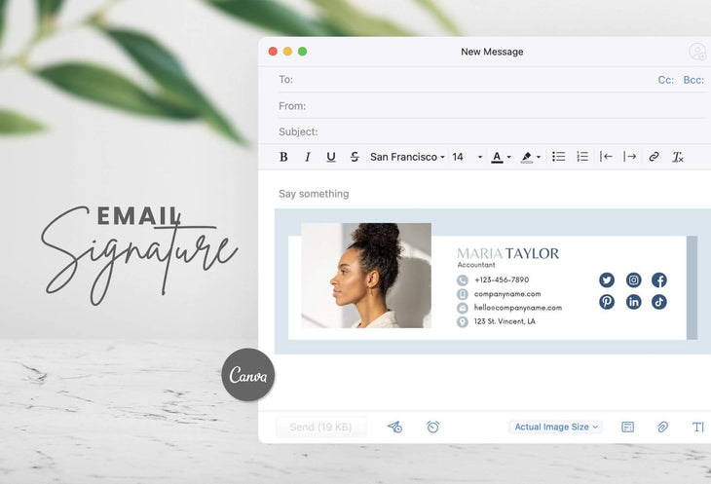Insert a hyperlink
The height and width of the screenshot is (484, 711).
(654, 157)
